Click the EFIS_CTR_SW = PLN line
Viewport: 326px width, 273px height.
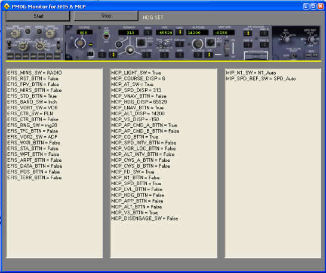(30, 114)
